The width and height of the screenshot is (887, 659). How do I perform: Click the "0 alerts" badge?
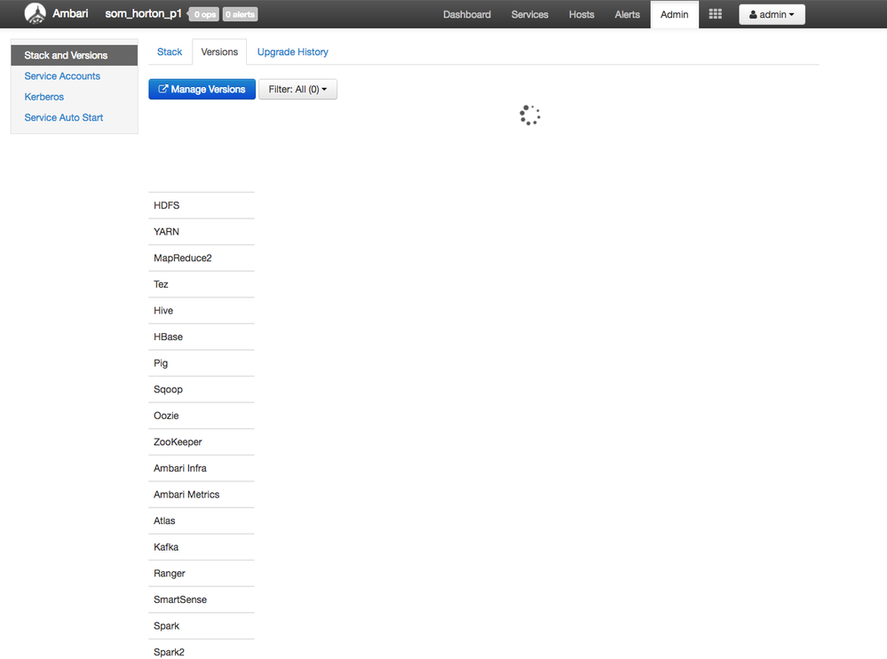[x=238, y=13]
